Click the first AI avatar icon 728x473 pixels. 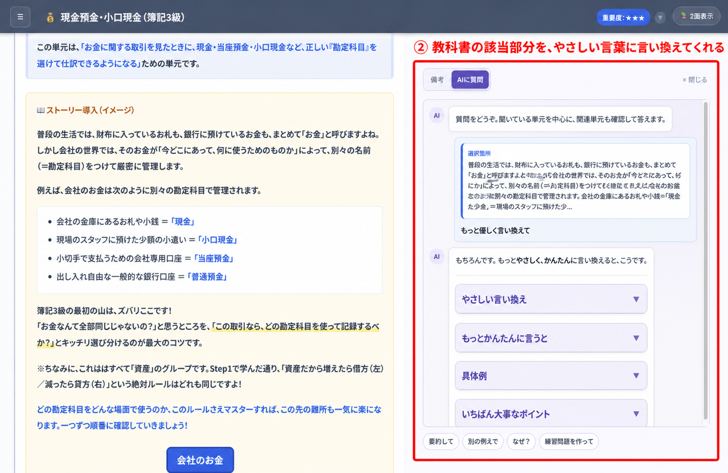click(437, 116)
